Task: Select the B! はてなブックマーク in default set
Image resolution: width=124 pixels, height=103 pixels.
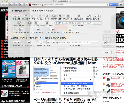Action: tap(29, 44)
